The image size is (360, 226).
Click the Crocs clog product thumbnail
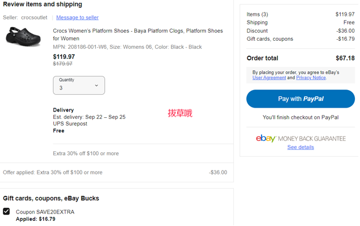pos(23,37)
